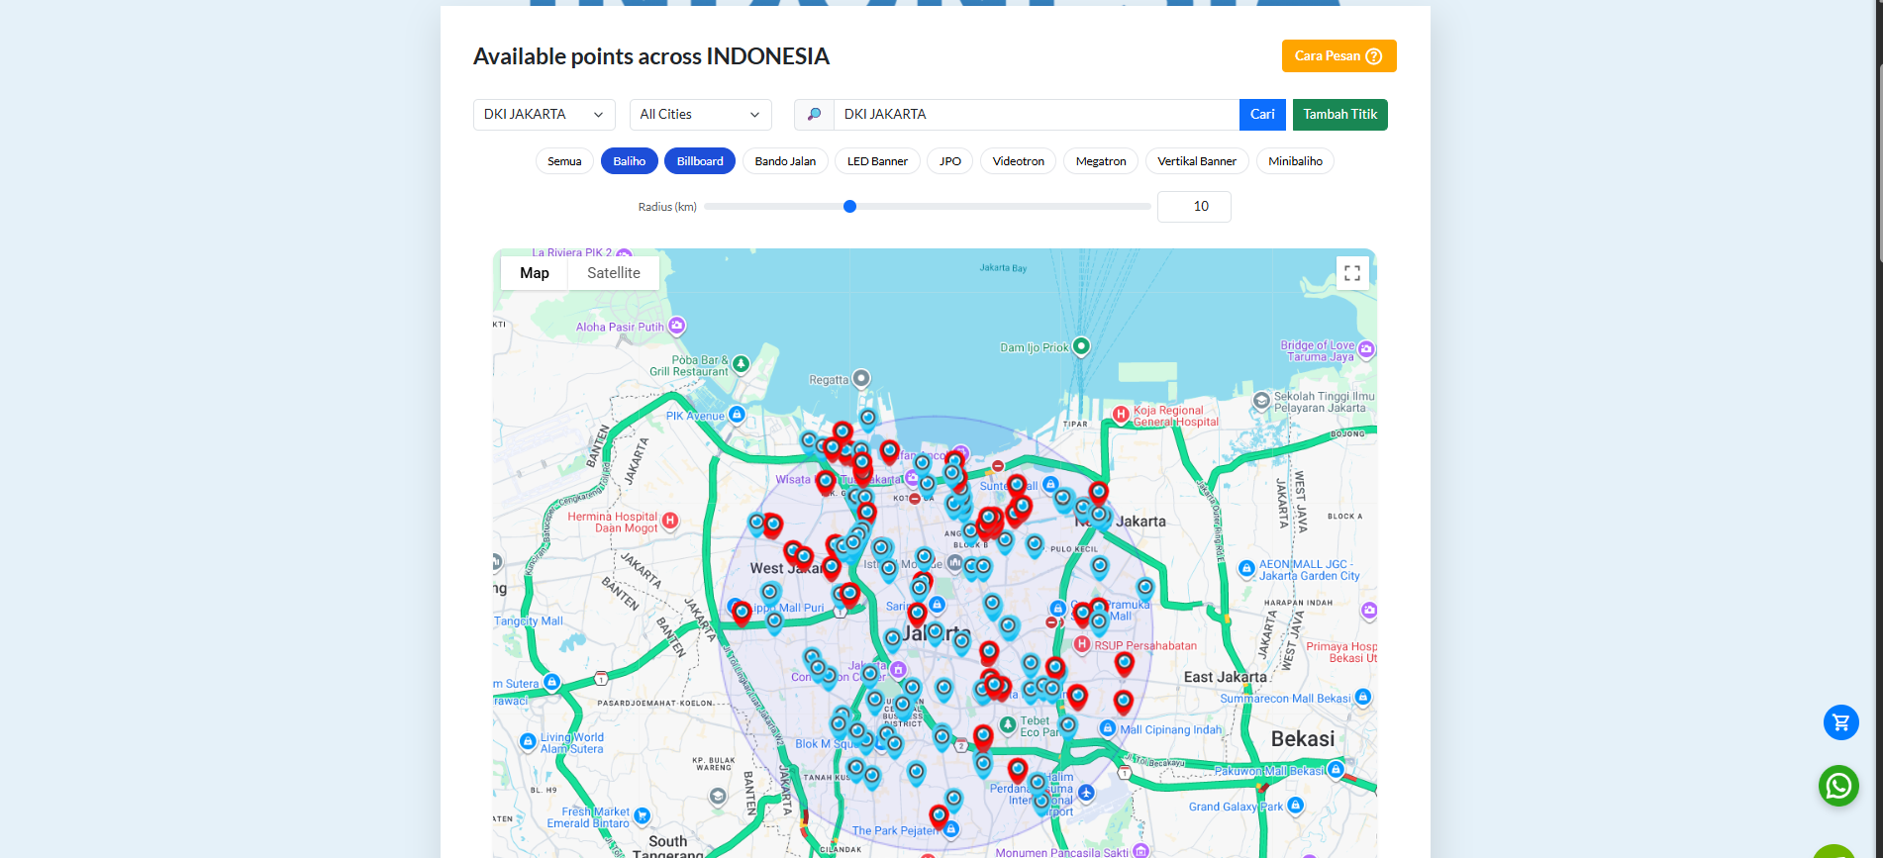Click the Living World Alam Sutera marker
Viewport: 1883px width, 858px height.
click(x=528, y=741)
